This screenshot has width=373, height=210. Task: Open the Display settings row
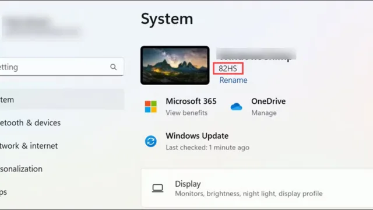click(257, 188)
